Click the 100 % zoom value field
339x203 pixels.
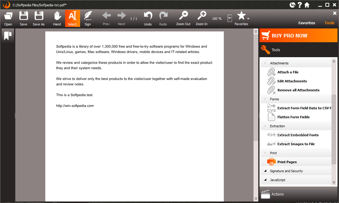[217, 19]
